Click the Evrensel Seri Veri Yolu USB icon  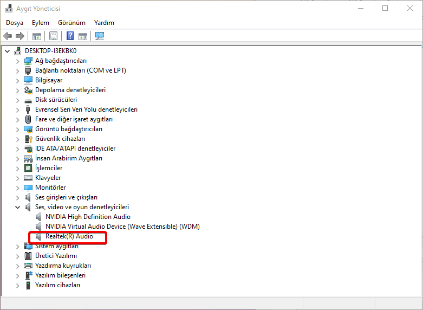click(x=28, y=109)
